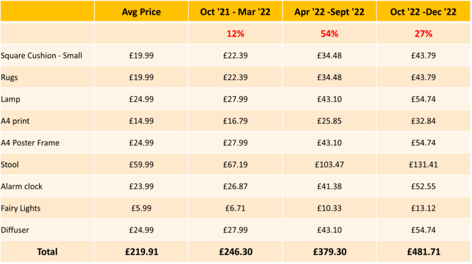Viewport: 472px width, 264px height.
Task: Select the Total row label
Action: (x=47, y=252)
